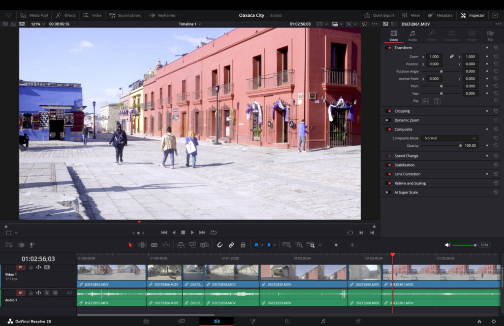Click the loop playback icon

pos(213,232)
